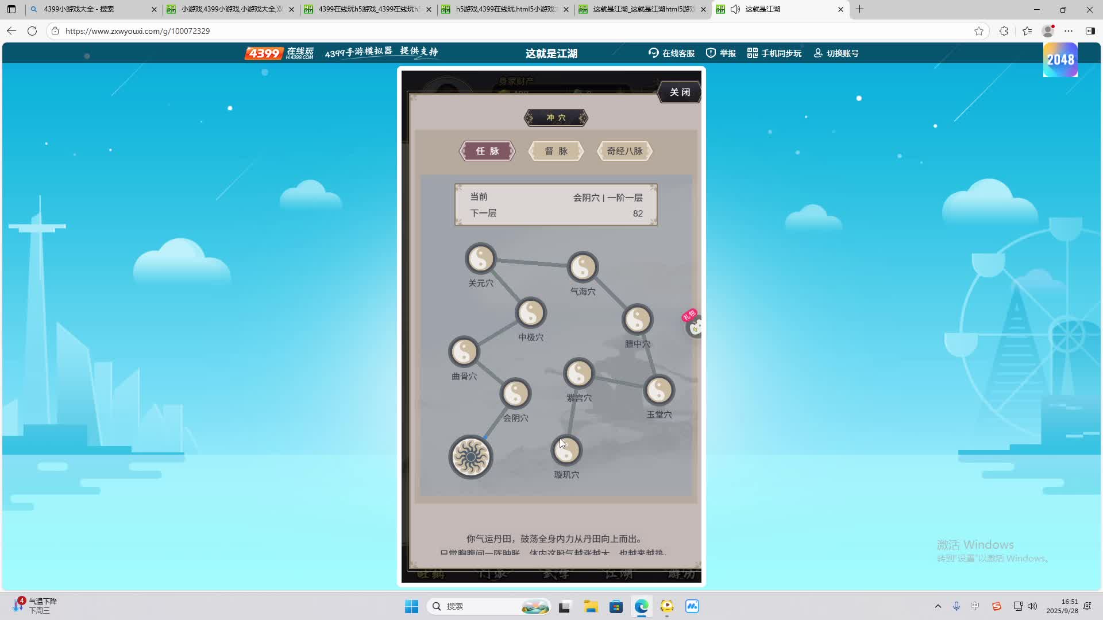The width and height of the screenshot is (1103, 620).
Task: Click 切换账号 to switch account
Action: [x=836, y=53]
